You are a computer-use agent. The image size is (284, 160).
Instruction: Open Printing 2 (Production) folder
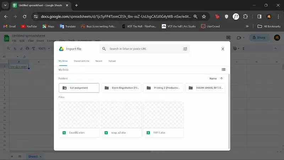pos(163,88)
